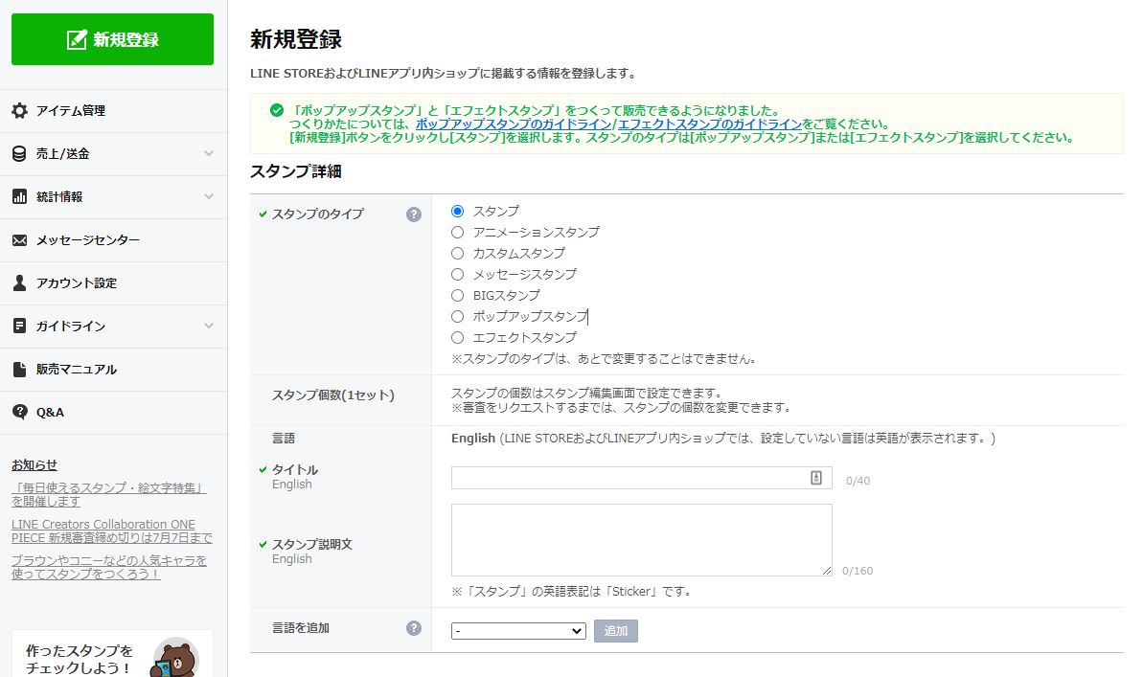Select the メッセージスタンプ radio button

[457, 275]
